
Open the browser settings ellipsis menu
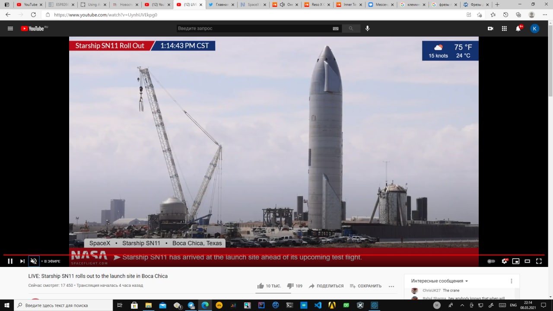(544, 15)
